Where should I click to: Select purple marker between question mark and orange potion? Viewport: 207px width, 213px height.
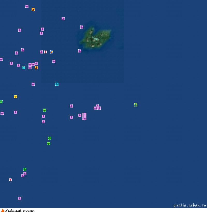pyautogui.click(x=30, y=68)
